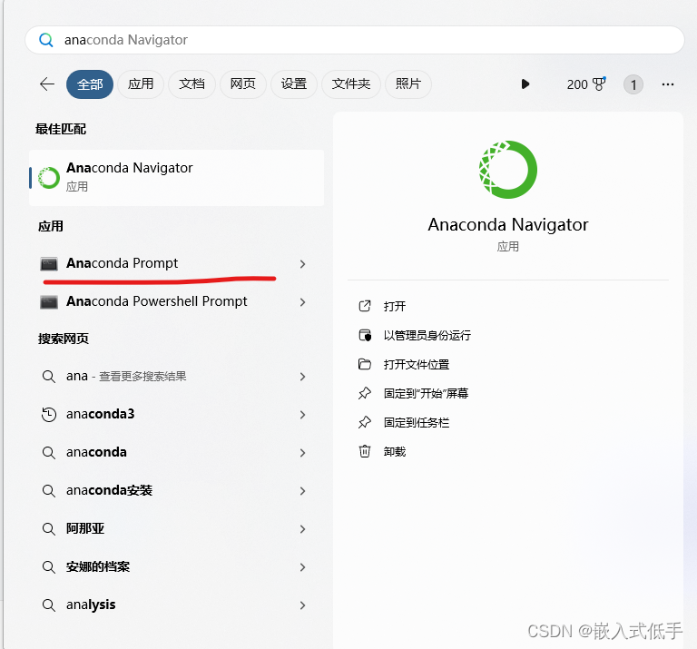This screenshot has width=697, height=649.
Task: Open the three-dot more options menu
Action: pos(668,84)
